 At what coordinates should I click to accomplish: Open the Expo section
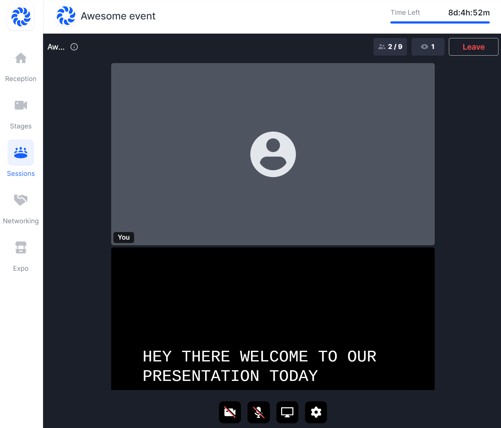tap(21, 257)
